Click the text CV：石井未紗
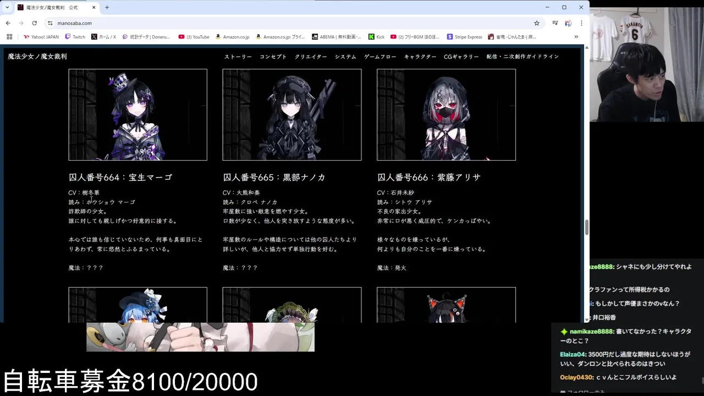This screenshot has height=396, width=704. (x=396, y=193)
